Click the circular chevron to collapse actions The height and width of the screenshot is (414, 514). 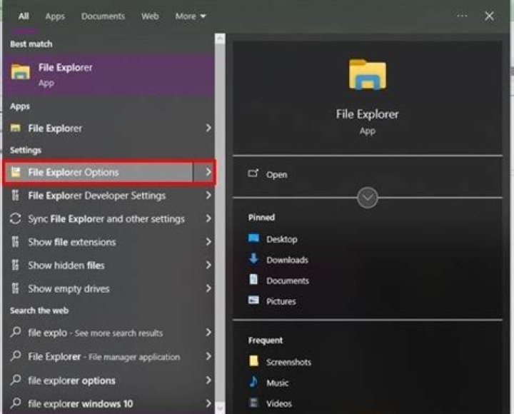(367, 198)
